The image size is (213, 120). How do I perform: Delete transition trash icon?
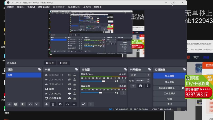point(141,86)
